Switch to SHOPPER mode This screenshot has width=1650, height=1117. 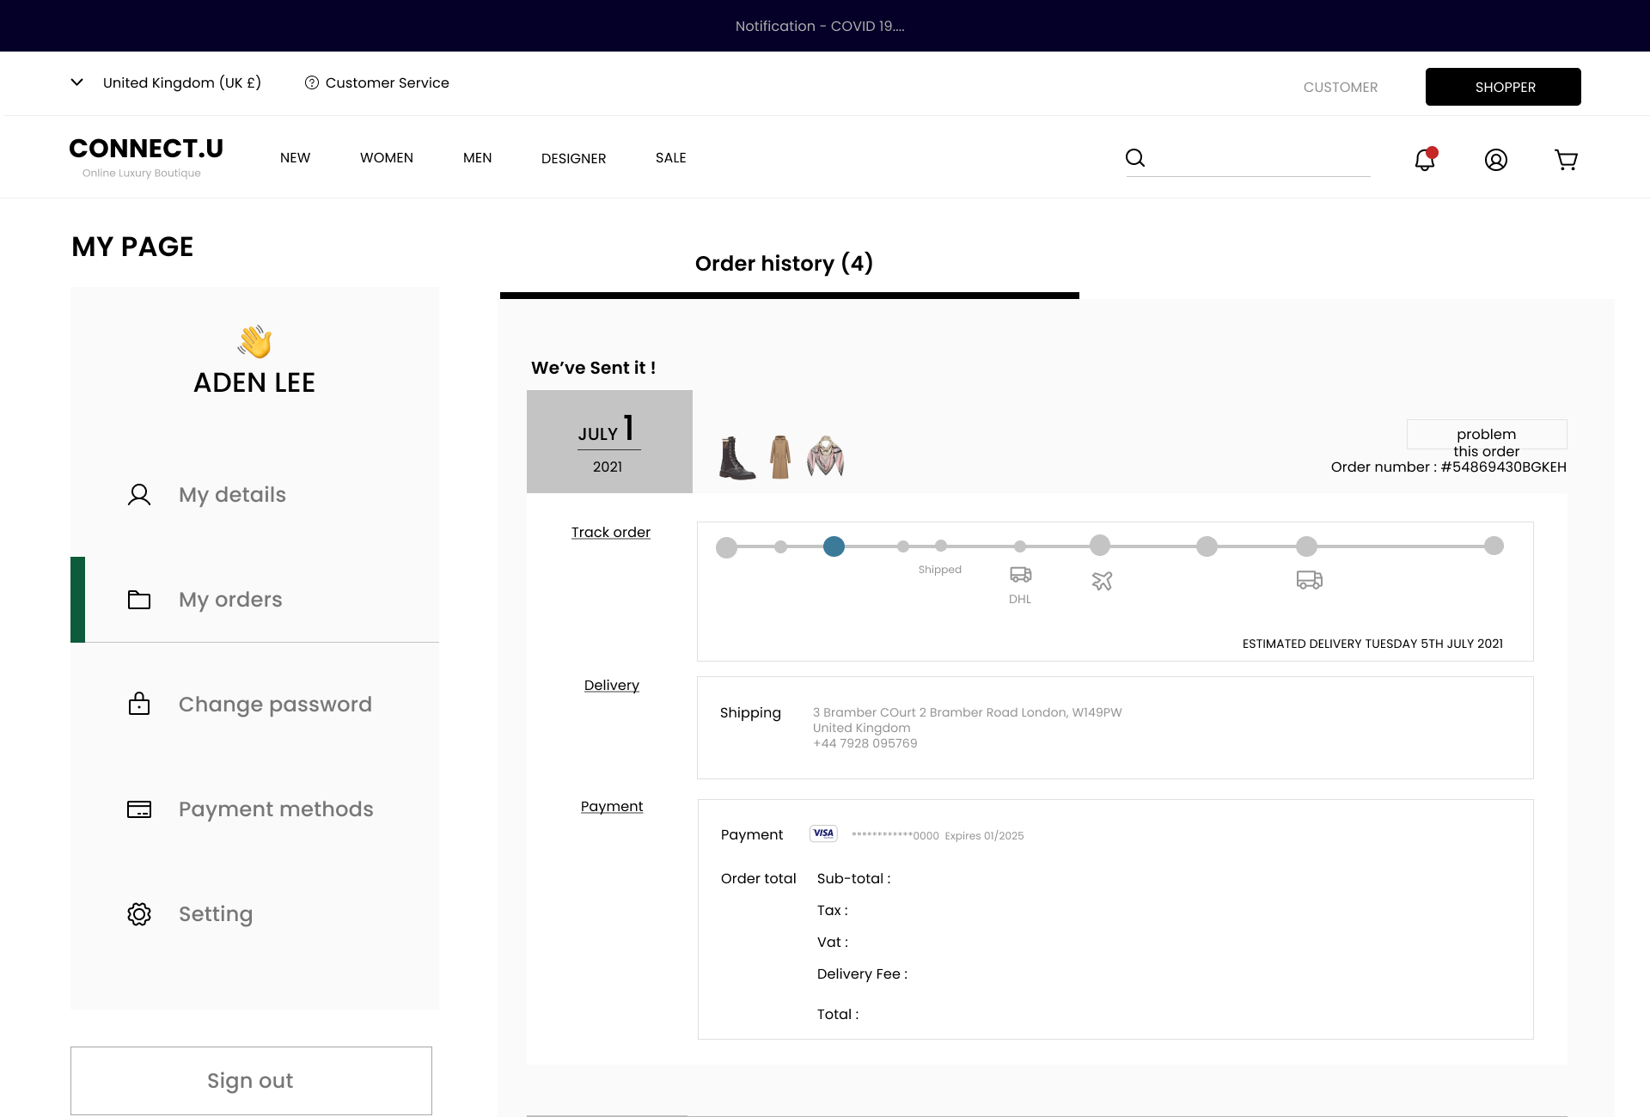click(1503, 87)
